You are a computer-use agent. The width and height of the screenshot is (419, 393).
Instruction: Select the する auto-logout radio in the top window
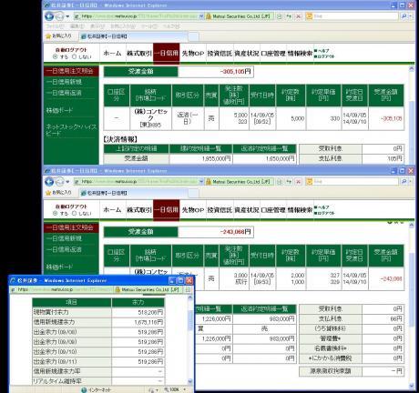pos(55,56)
